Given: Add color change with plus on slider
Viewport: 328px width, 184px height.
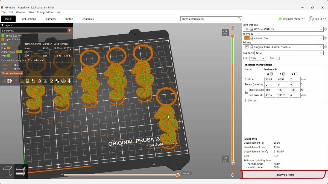Looking at the screenshot, I should pyautogui.click(x=233, y=162).
